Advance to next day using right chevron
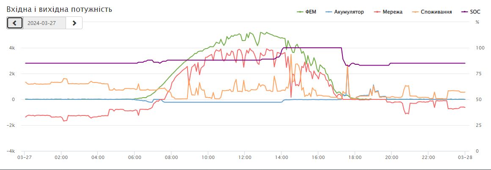The image size is (491, 170). (x=74, y=23)
